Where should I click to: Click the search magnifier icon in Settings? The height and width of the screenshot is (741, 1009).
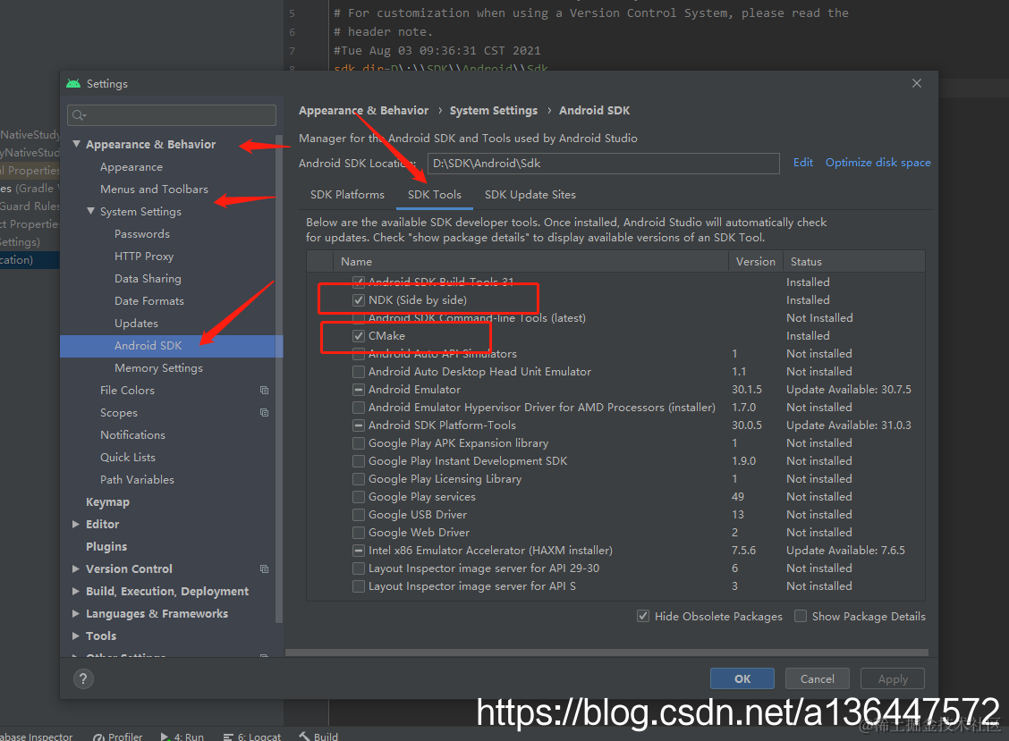tap(79, 115)
